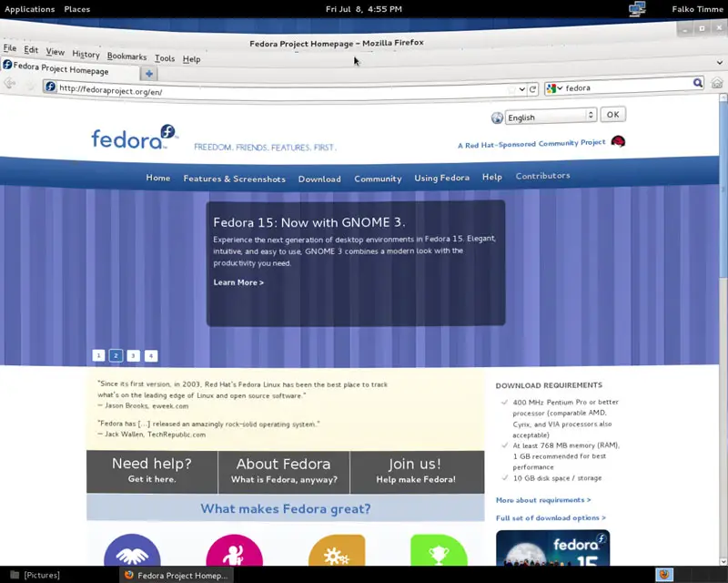Show banner slide 4
This screenshot has height=583, width=728.
click(x=151, y=355)
